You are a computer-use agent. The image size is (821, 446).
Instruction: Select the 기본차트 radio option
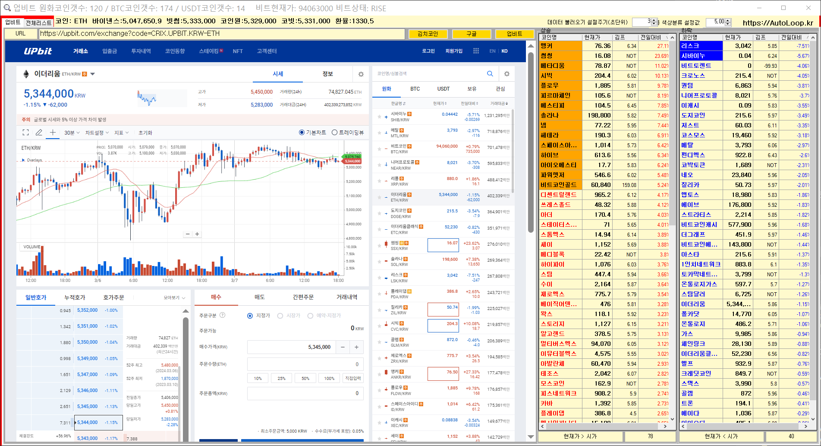tap(302, 133)
